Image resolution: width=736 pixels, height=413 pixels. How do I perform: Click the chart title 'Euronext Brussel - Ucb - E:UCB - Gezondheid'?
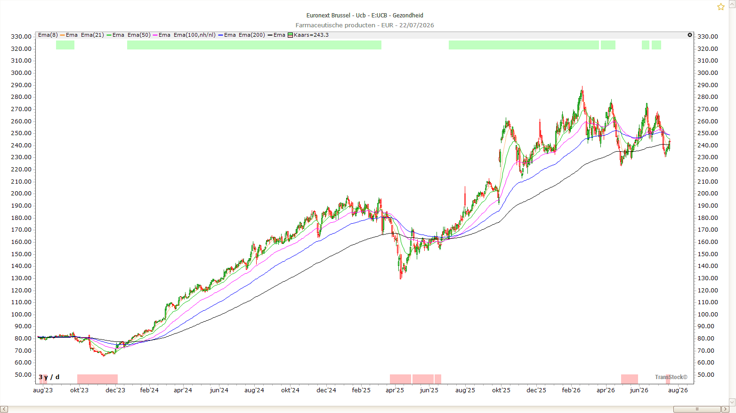365,16
